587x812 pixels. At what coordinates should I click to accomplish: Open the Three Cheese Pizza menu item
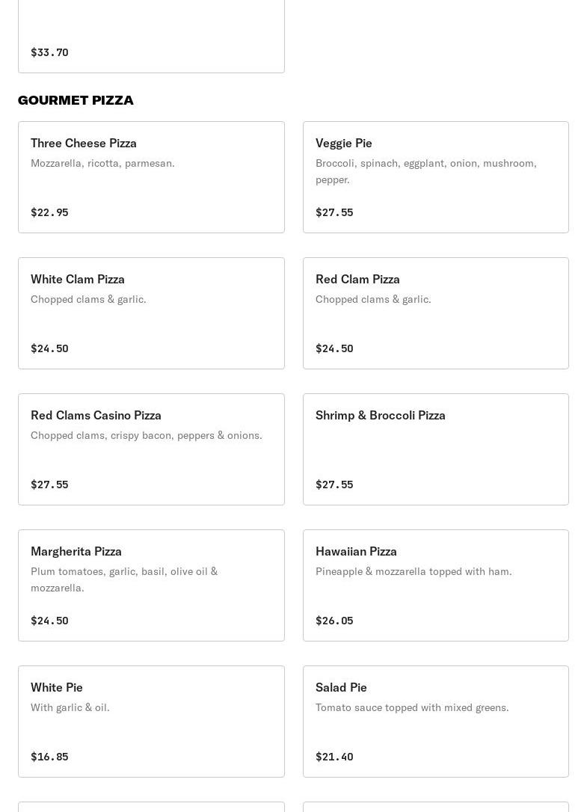[x=151, y=177]
